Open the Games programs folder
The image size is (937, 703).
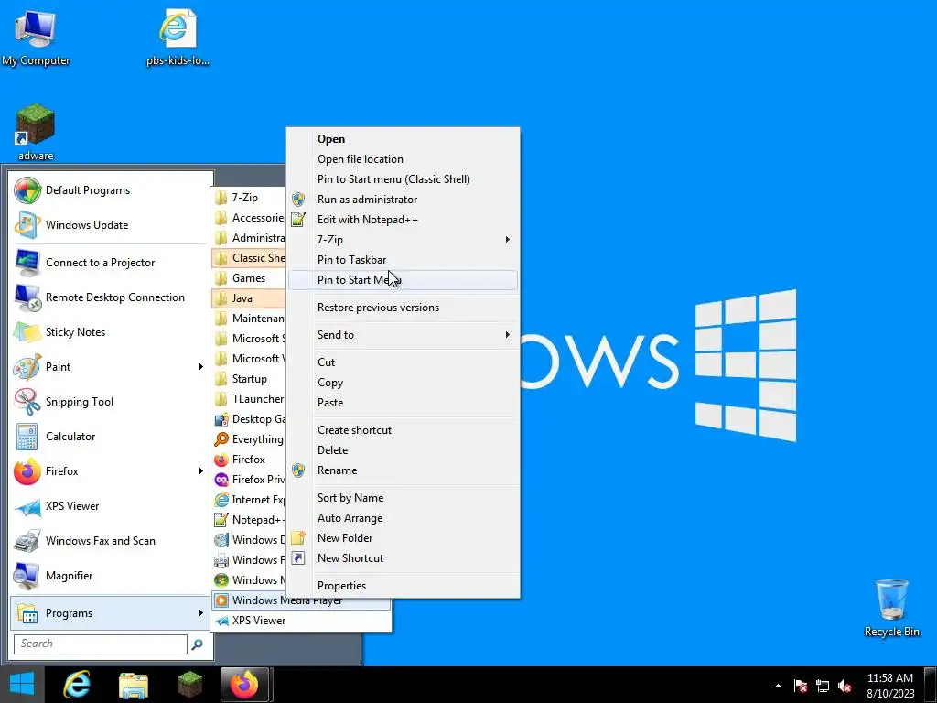249,278
